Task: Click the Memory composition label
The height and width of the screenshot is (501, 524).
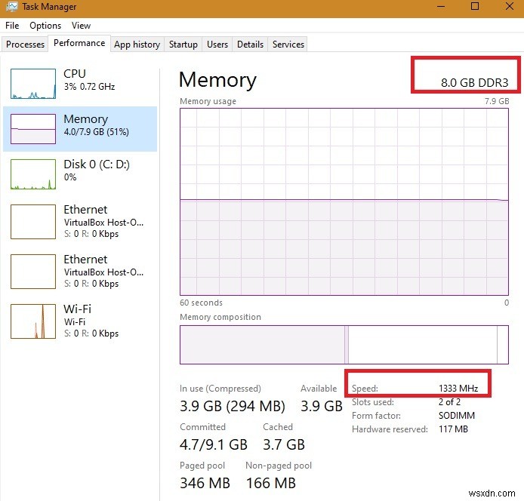Action: click(220, 317)
